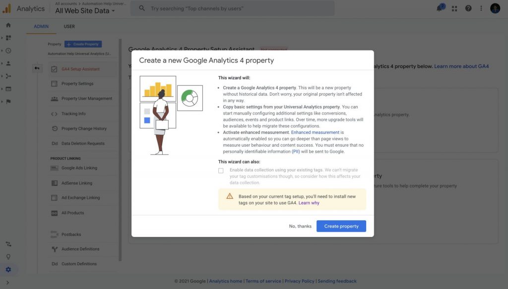The height and width of the screenshot is (289, 508).
Task: Click the search magnifier icon
Action: pos(142,8)
